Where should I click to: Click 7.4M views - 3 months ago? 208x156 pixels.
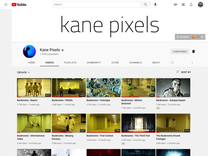pos(133,108)
